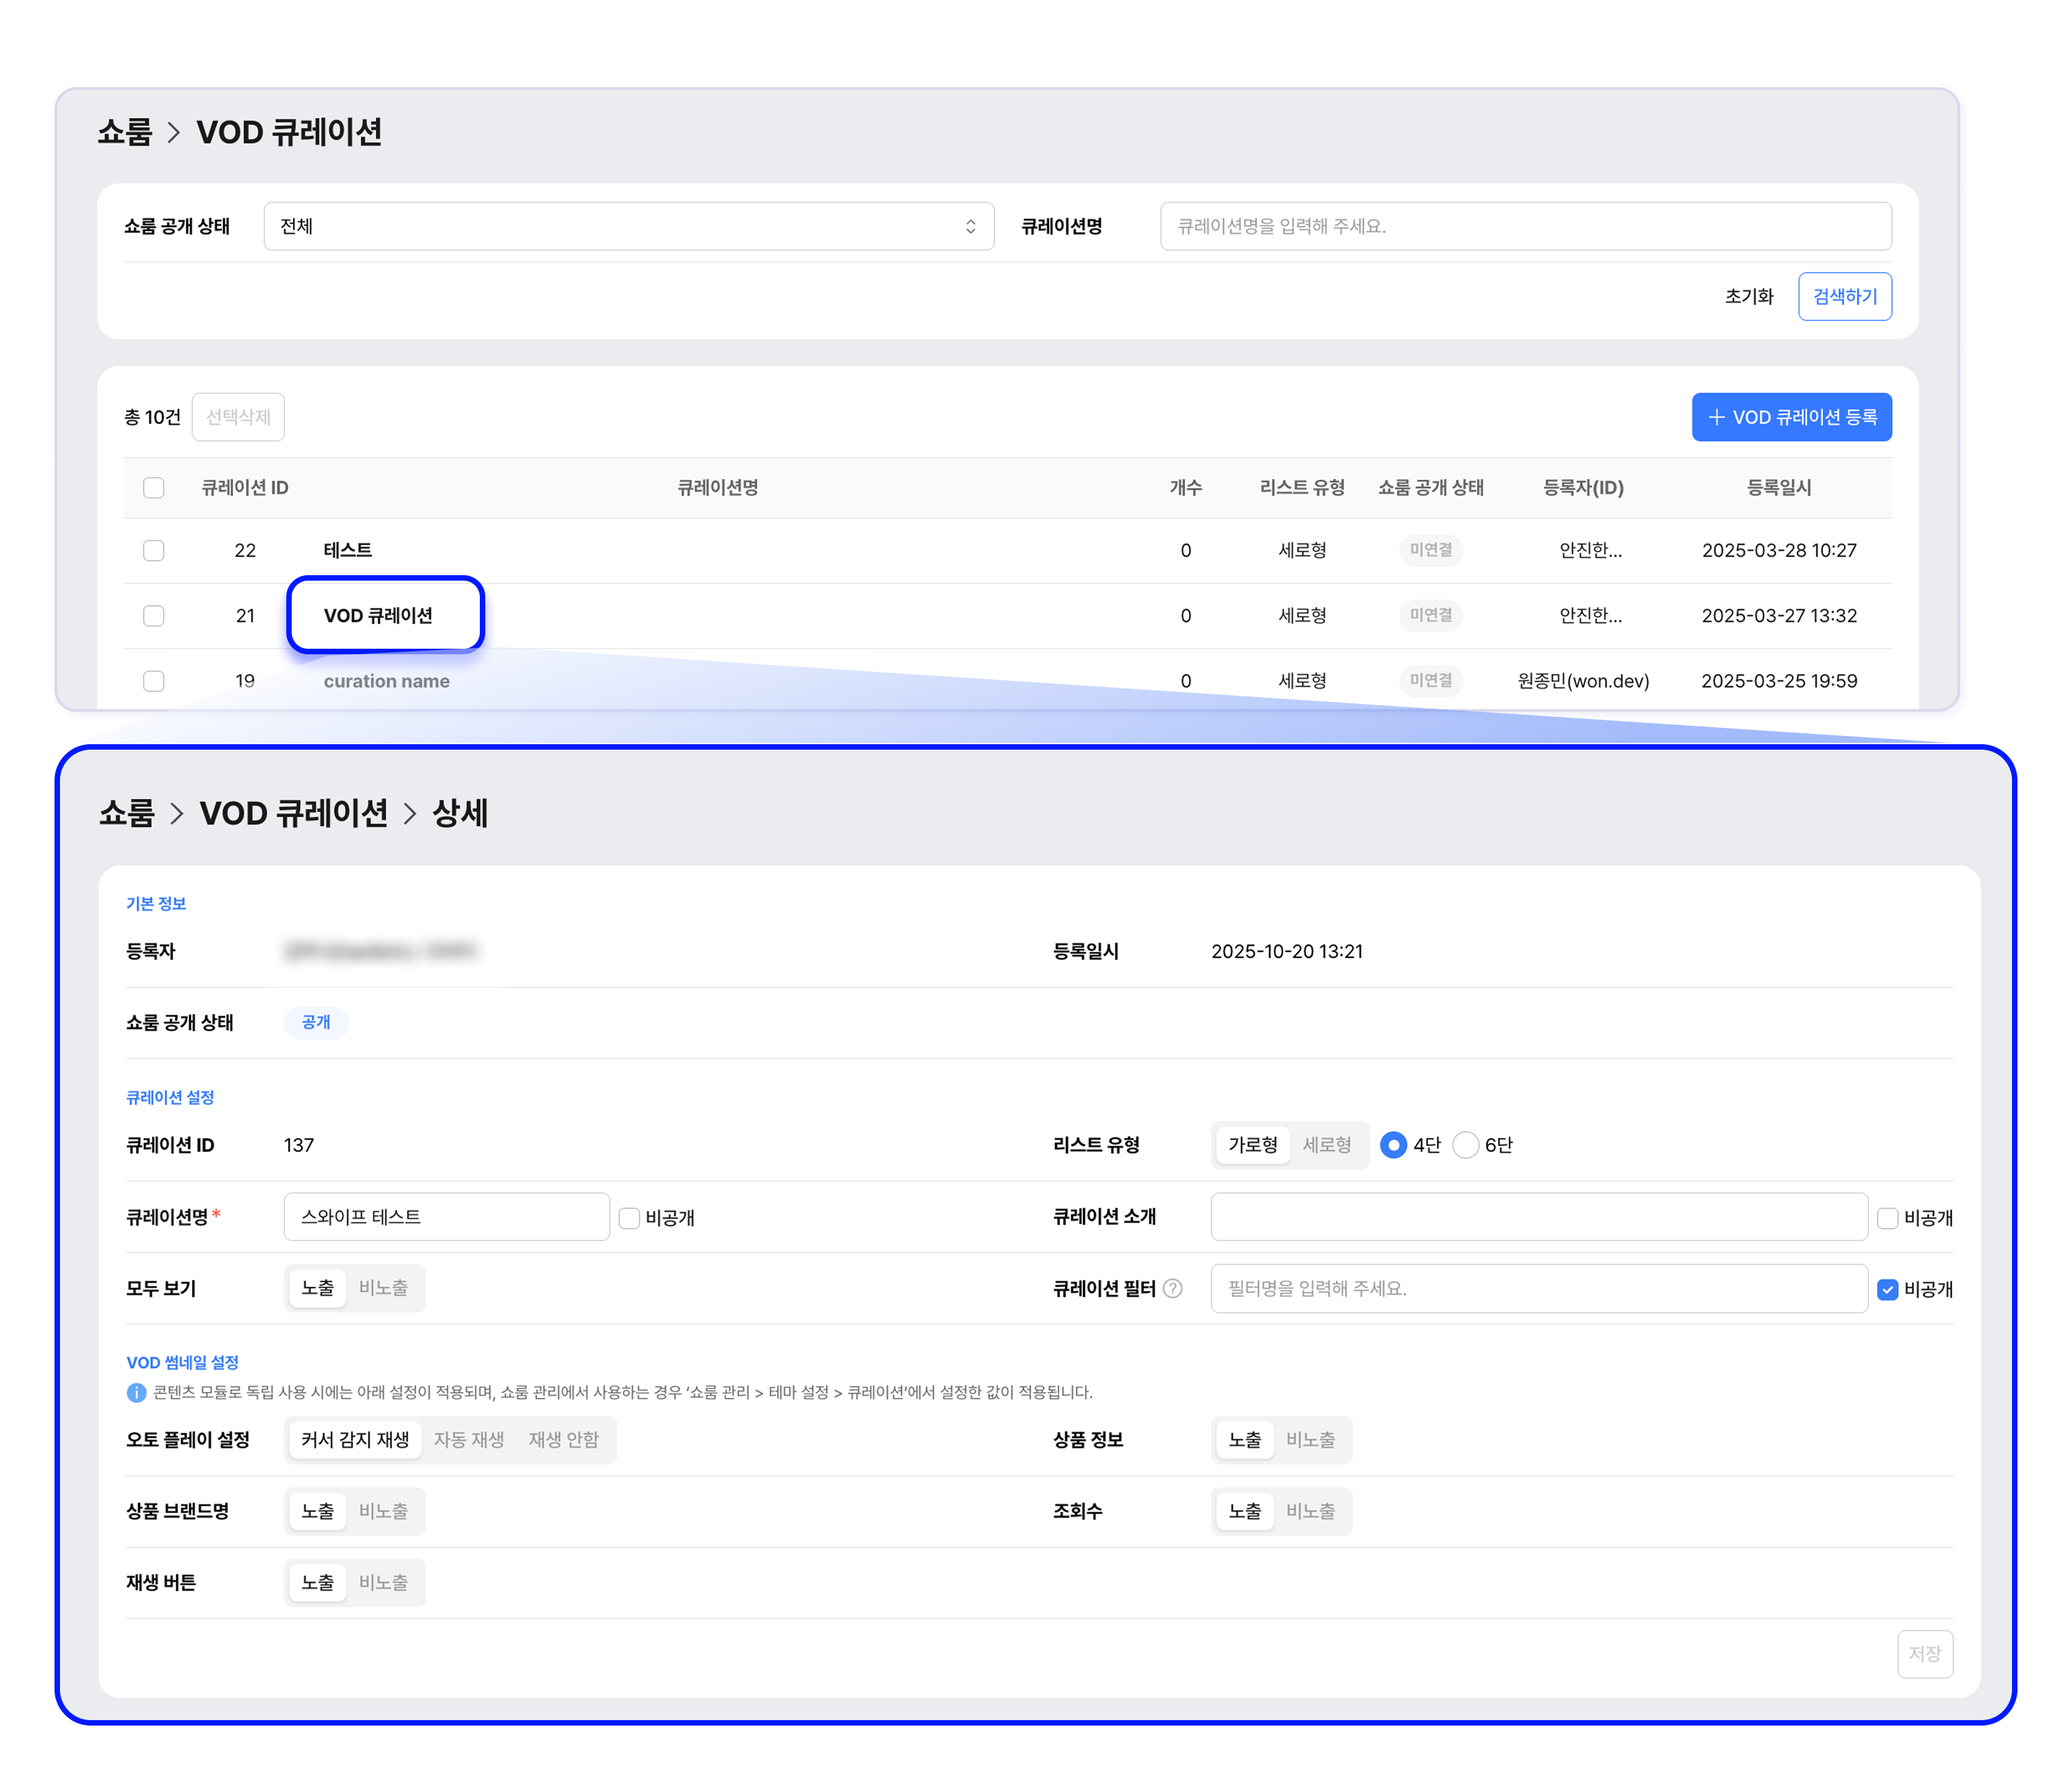2072x1791 pixels.
Task: Set autoplay to 자동 재생
Action: 468,1440
